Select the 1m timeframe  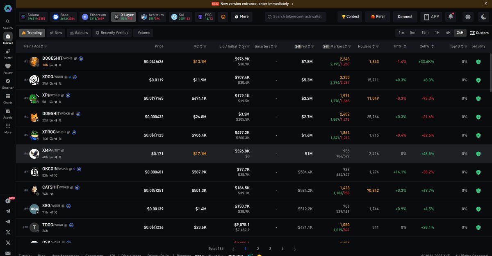click(x=401, y=33)
